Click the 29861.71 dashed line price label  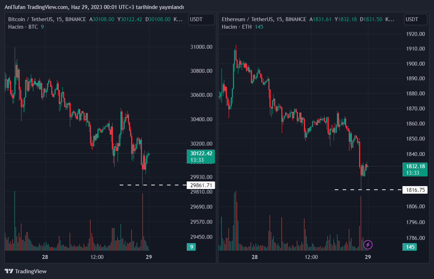(201, 185)
